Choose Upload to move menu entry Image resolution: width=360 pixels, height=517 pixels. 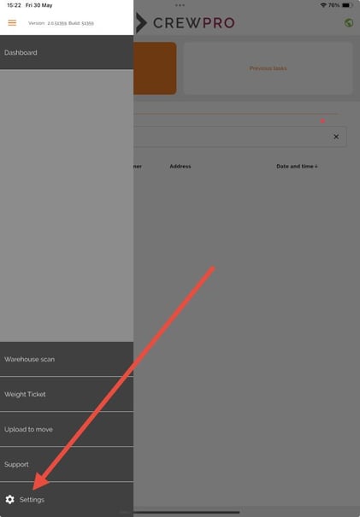pyautogui.click(x=67, y=429)
